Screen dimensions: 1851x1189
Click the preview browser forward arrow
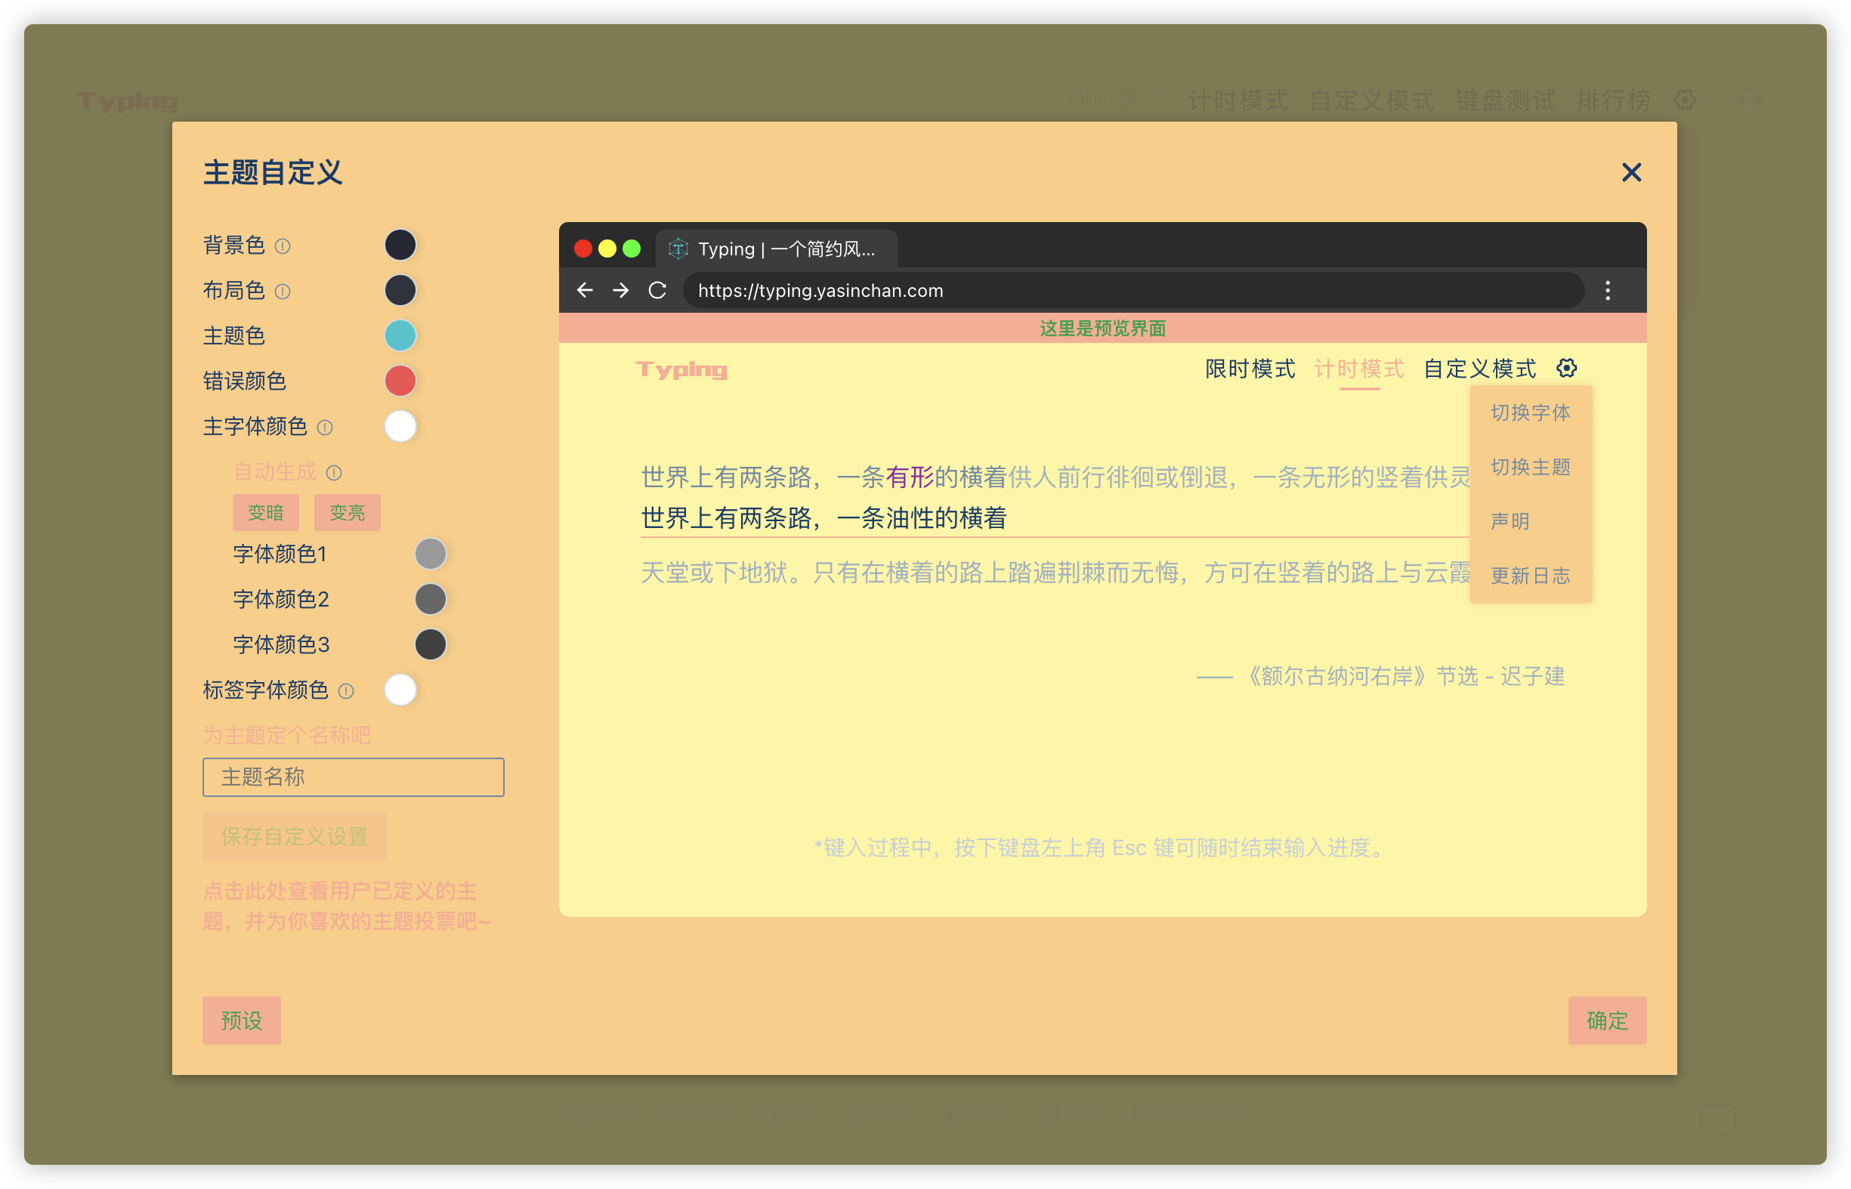(620, 290)
